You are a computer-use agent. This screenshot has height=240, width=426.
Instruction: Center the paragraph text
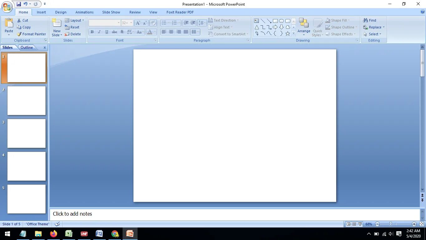[171, 32]
